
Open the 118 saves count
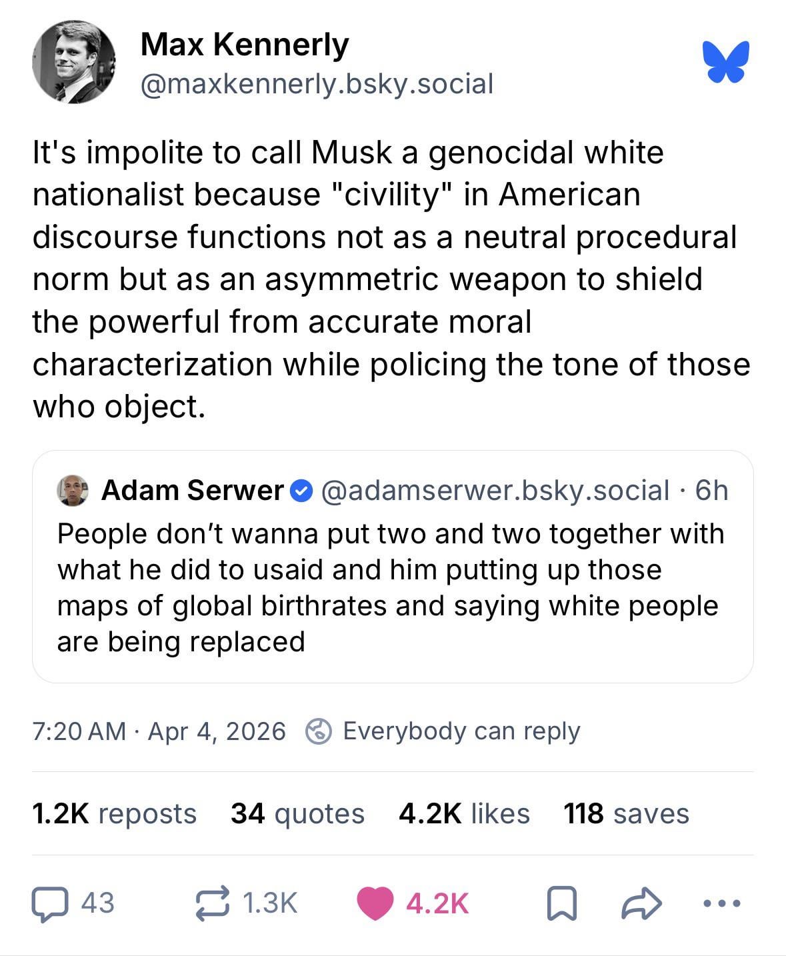coord(626,813)
